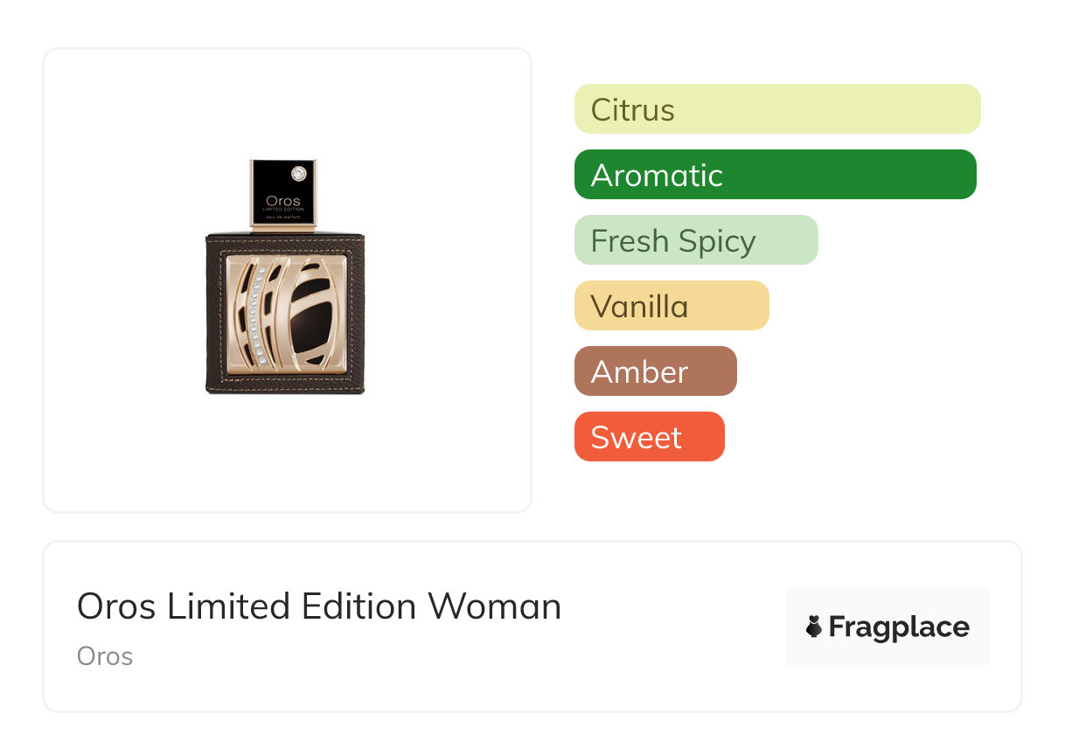Screen dimensions: 1065x755
Task: Click the empty white area below the bottle
Action: click(x=287, y=454)
